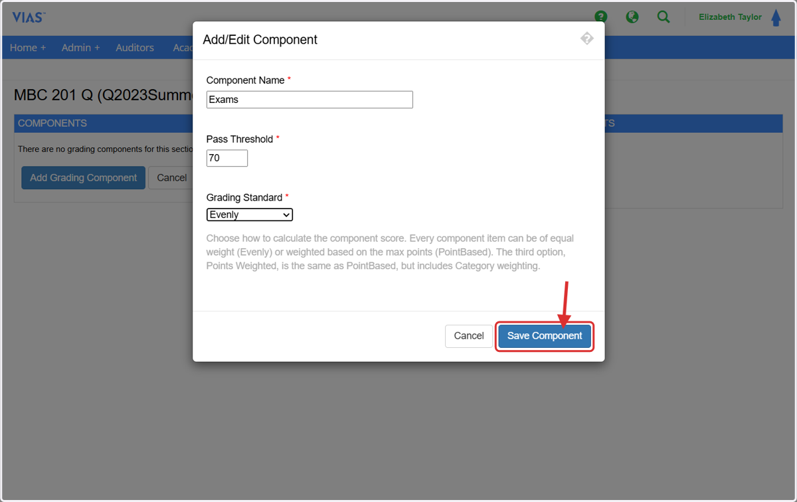Open the globe language icon
This screenshot has width=797, height=502.
632,17
